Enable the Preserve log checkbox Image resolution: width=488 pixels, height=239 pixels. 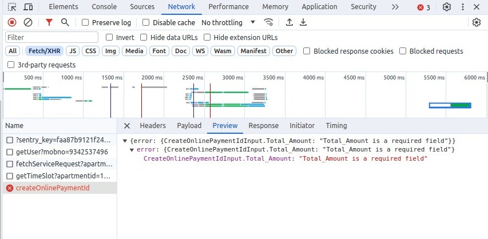(85, 23)
